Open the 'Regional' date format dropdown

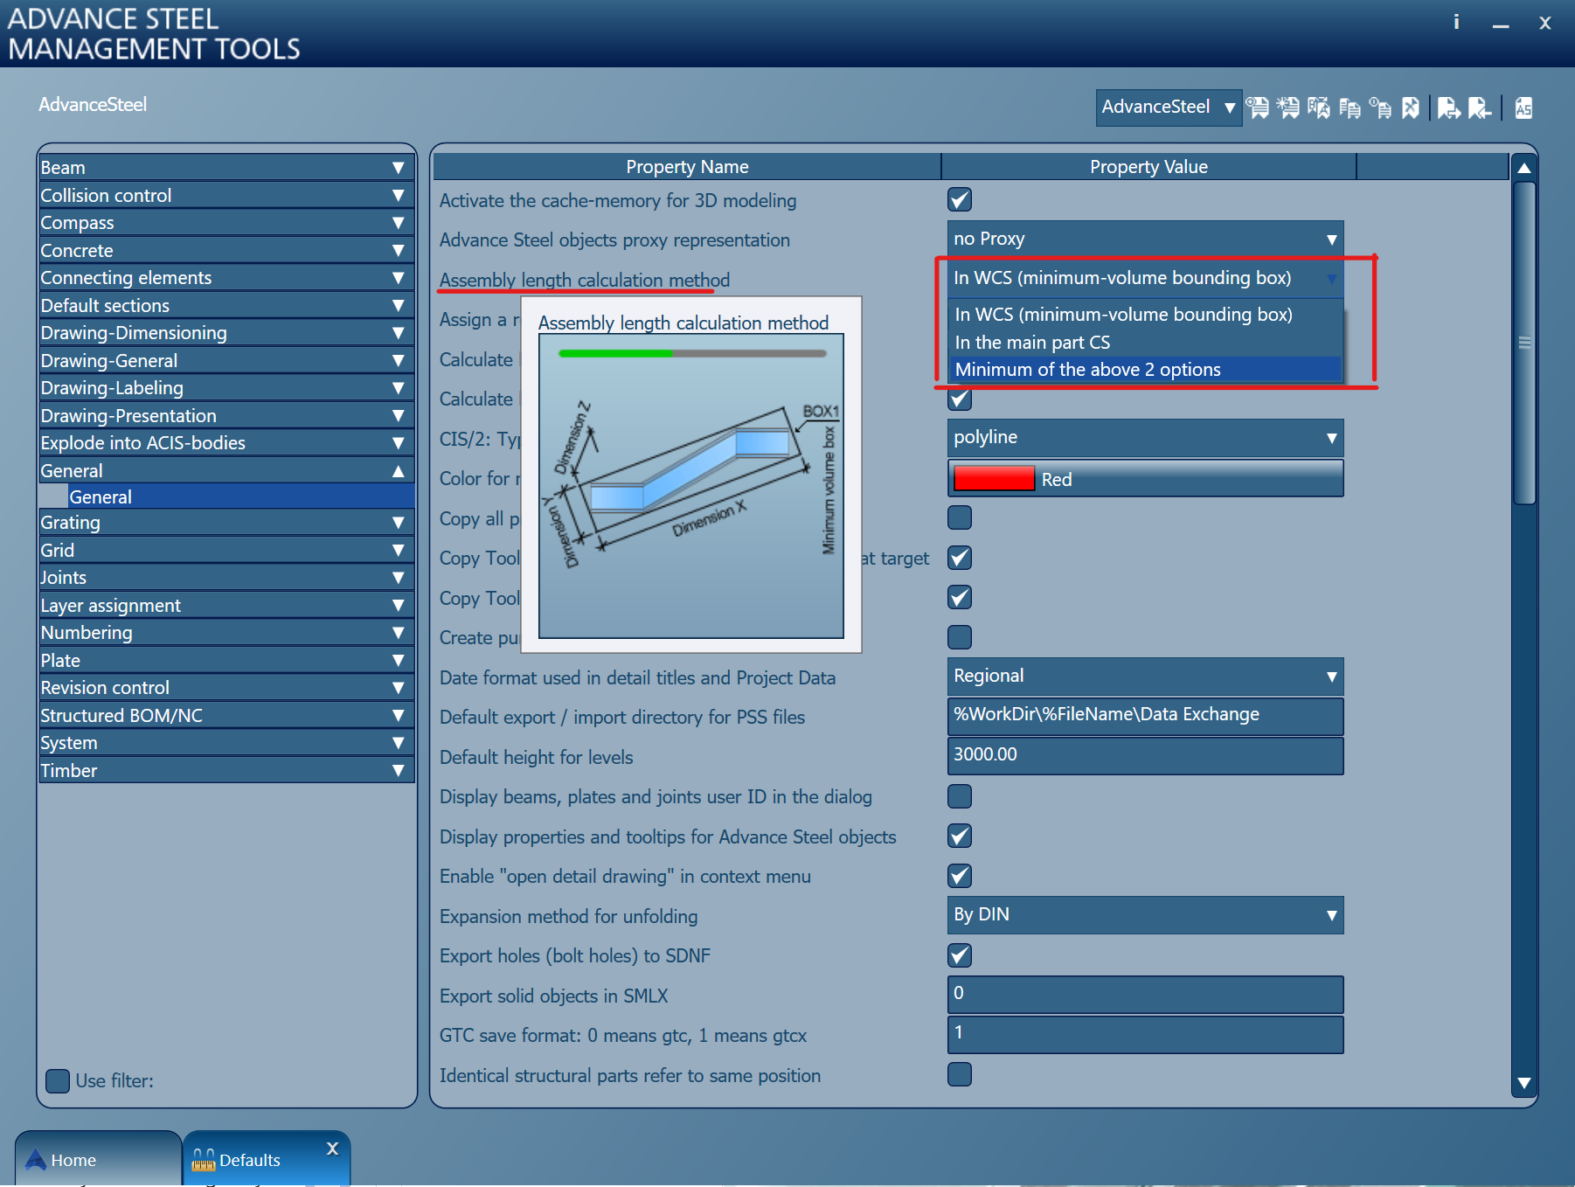pos(1145,676)
